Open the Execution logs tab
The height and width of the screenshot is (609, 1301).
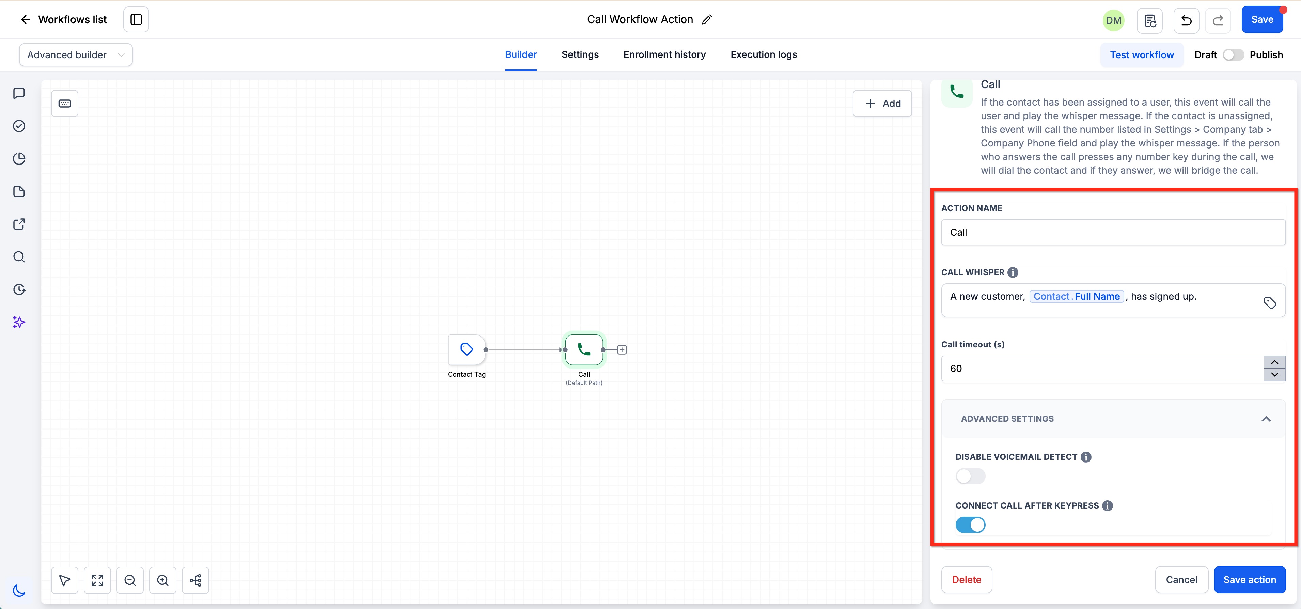click(x=764, y=54)
